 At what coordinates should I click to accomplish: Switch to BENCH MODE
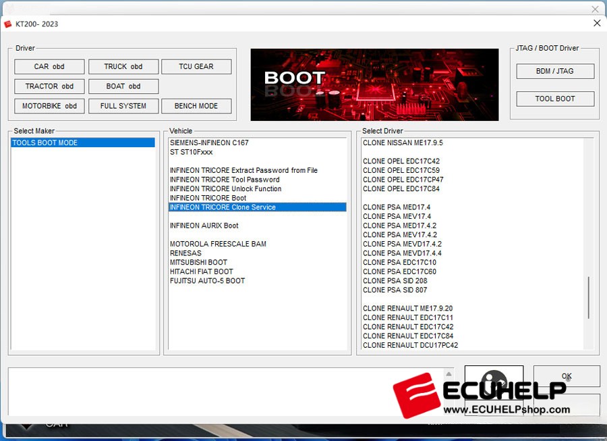coord(196,106)
